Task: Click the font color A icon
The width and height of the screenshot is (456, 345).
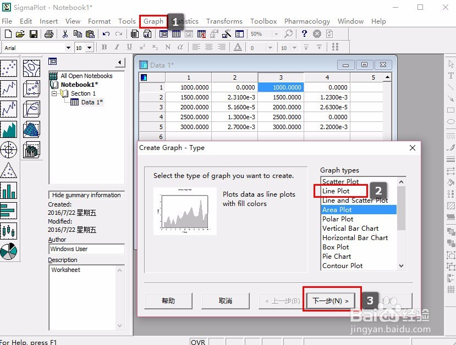Action: 238,47
